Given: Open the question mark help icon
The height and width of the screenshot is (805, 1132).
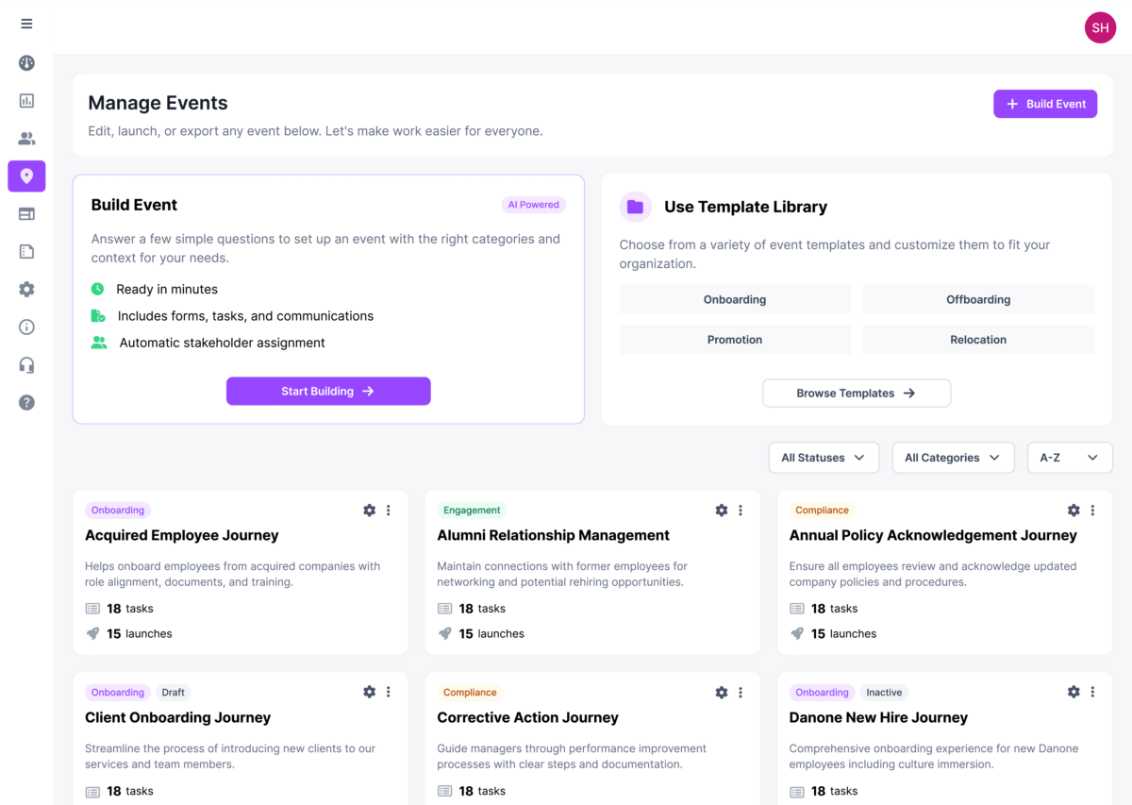Looking at the screenshot, I should (26, 403).
